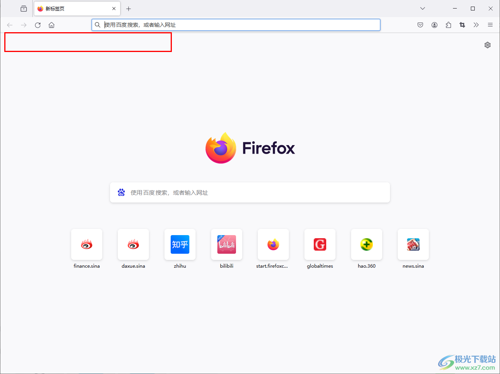Go to the home page icon
This screenshot has width=500, height=374.
point(51,25)
